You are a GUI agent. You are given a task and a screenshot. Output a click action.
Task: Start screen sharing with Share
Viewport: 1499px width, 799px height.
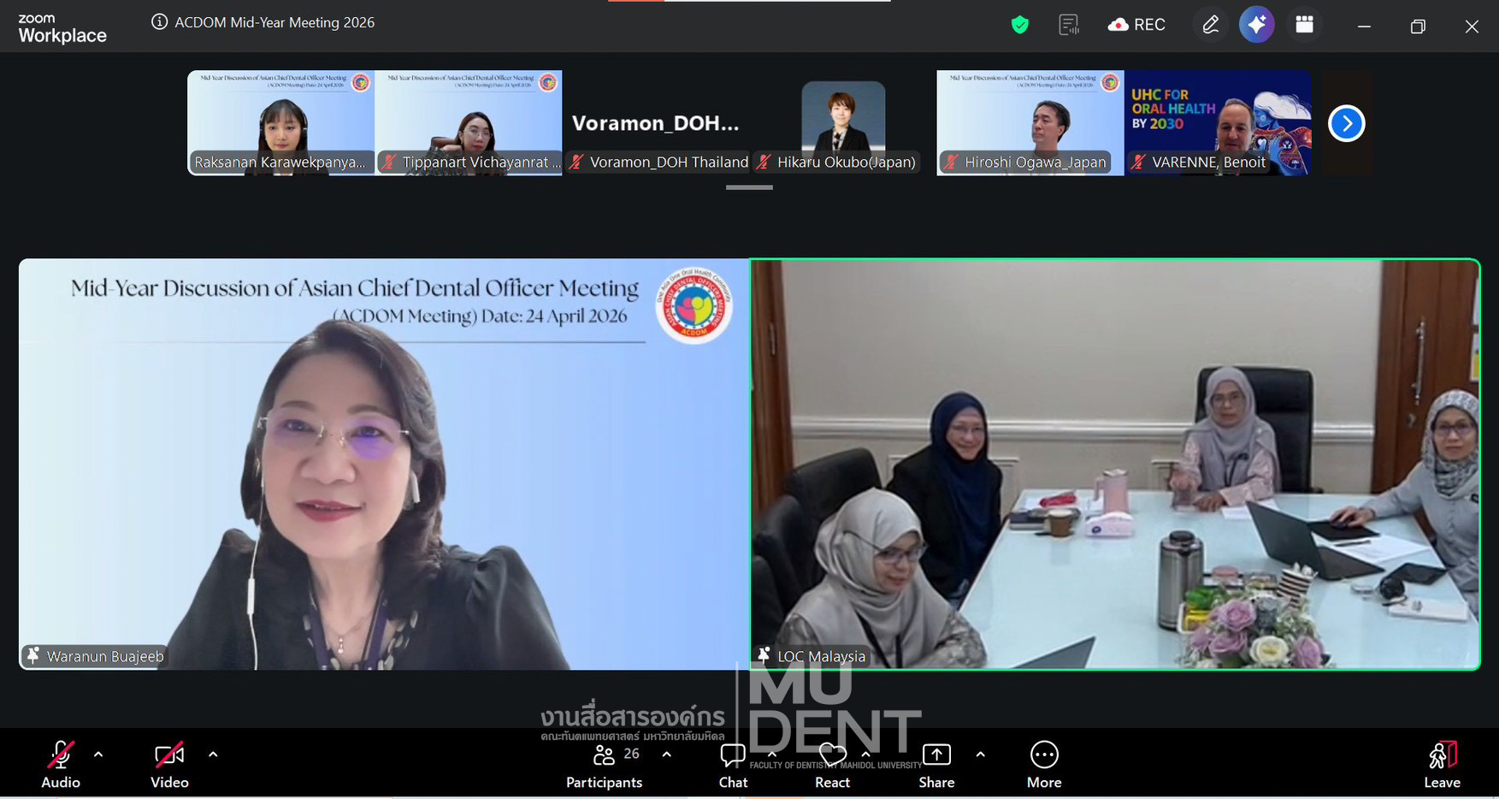click(936, 764)
